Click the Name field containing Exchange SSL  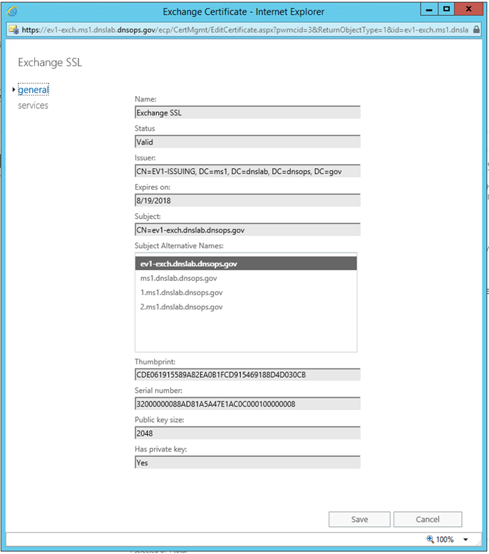point(247,112)
